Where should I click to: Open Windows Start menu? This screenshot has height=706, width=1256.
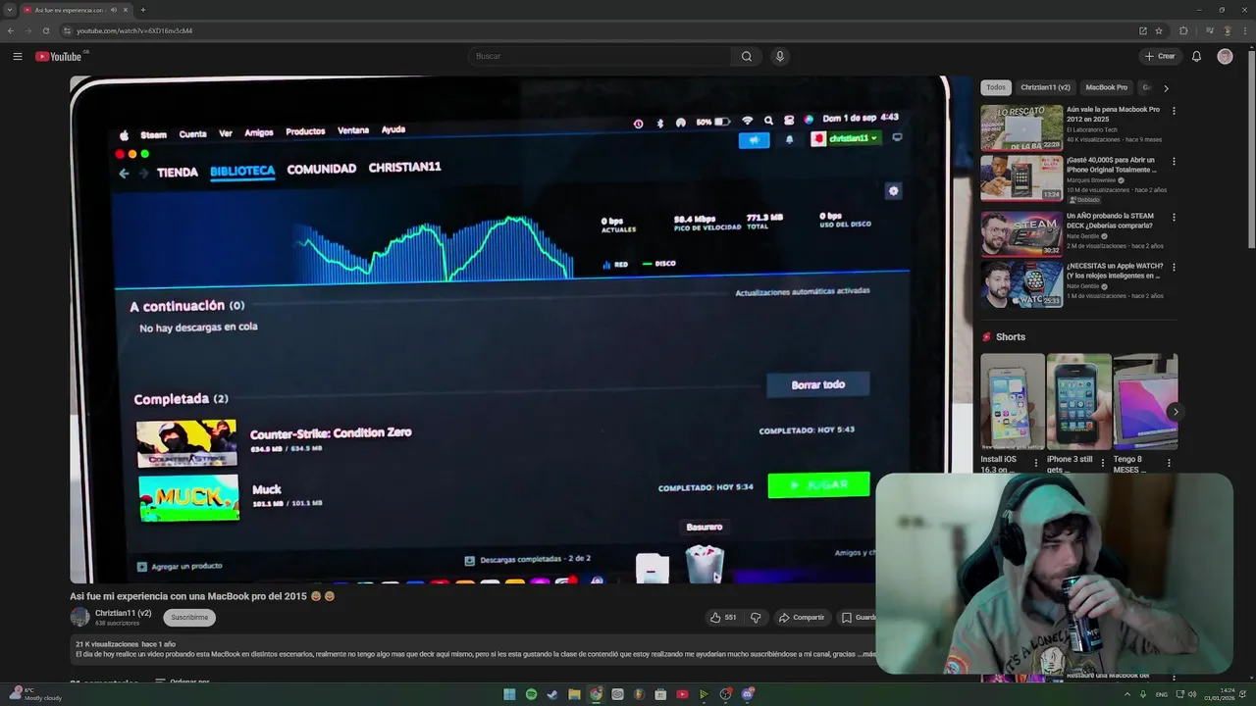tap(509, 694)
